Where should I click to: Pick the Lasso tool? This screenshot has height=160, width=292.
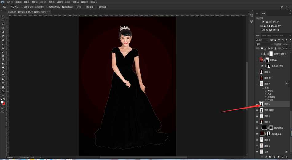click(3, 24)
